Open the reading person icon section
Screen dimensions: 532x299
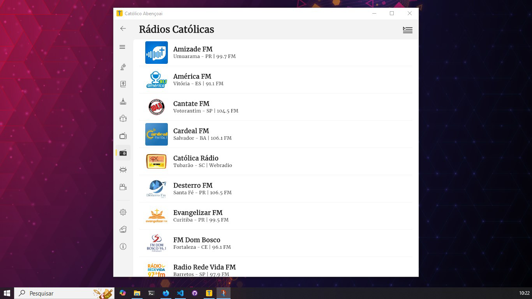click(x=123, y=118)
